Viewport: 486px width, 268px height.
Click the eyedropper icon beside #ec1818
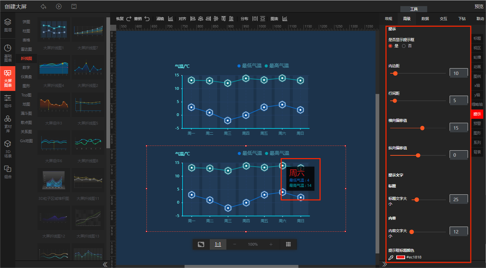[391, 257]
